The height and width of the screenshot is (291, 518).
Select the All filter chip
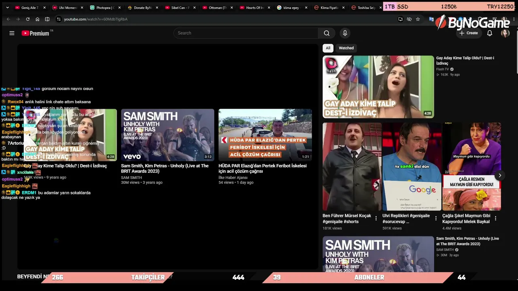(x=328, y=48)
